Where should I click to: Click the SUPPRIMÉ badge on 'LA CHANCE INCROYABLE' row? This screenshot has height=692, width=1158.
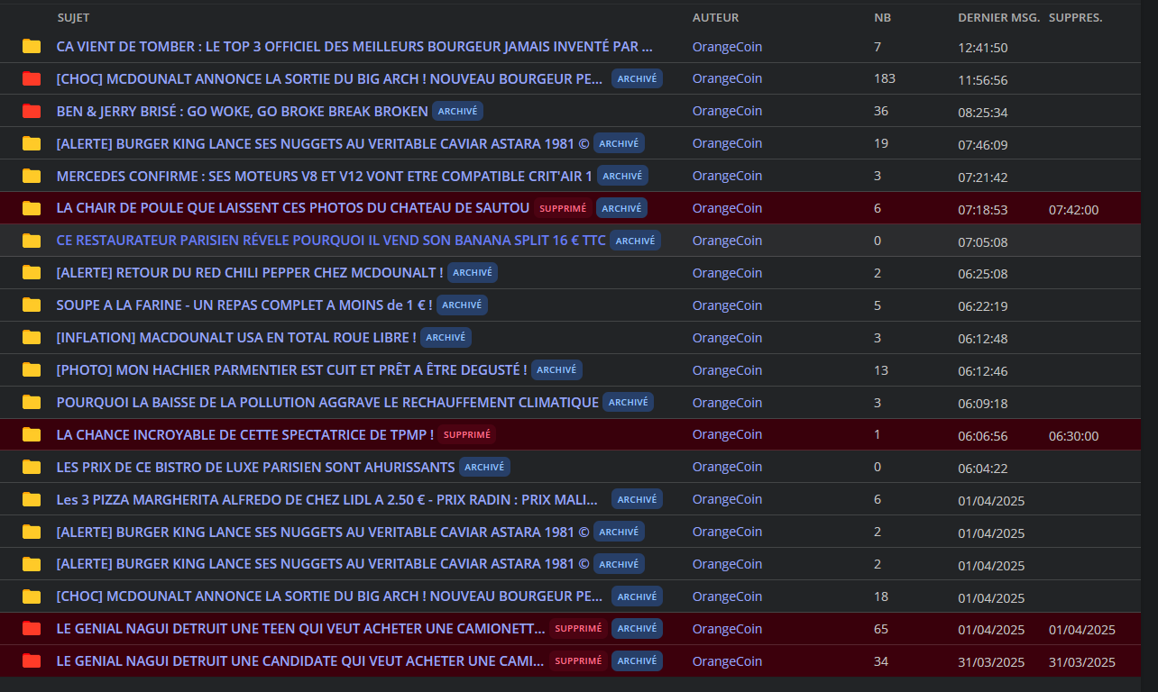click(466, 435)
